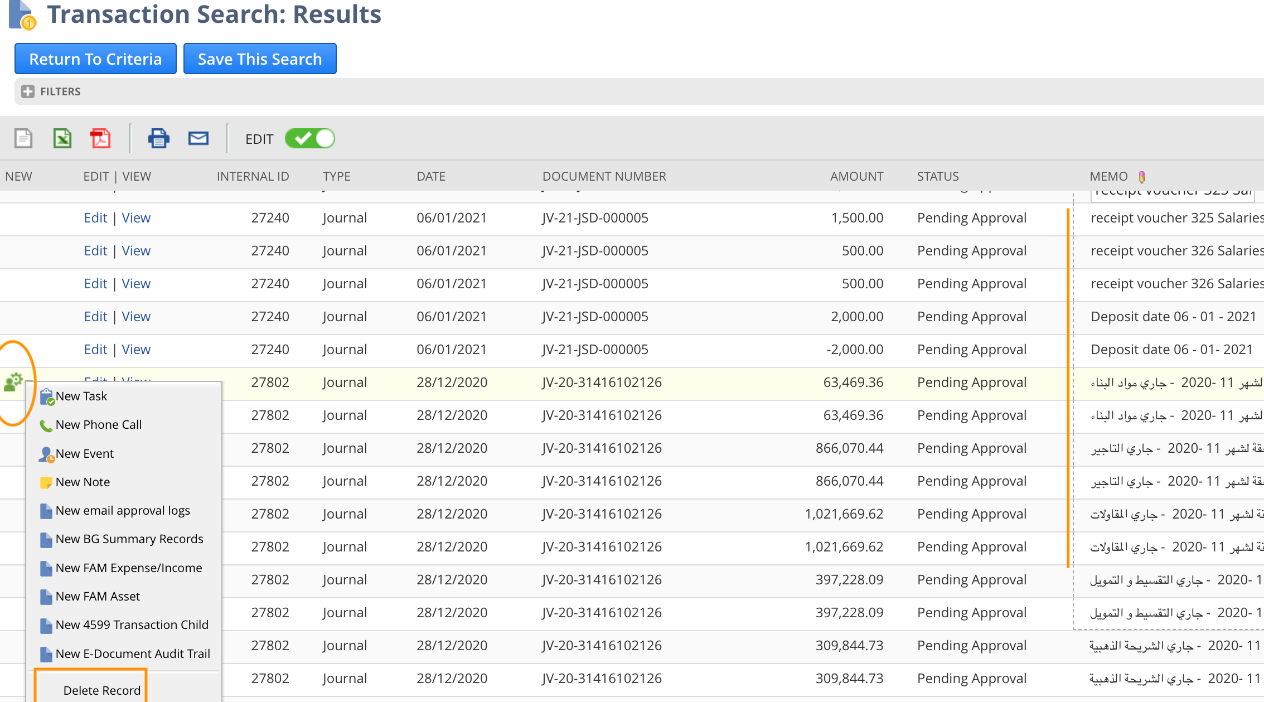Screen dimensions: 1264x702
Task: Sort by the AMOUNT column header
Action: 856,177
